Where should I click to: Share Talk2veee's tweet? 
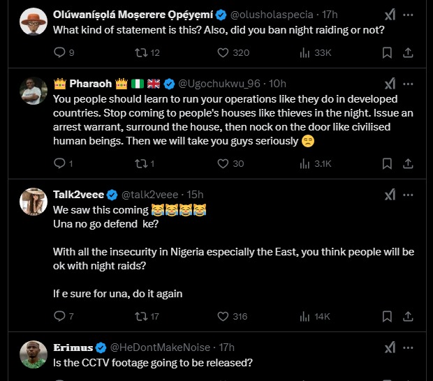click(413, 316)
